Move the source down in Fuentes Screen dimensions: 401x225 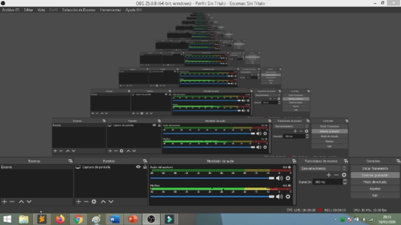111,202
